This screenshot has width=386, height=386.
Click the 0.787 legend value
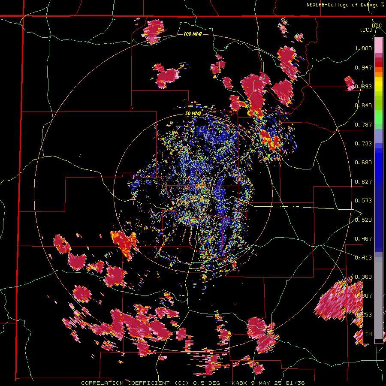[x=363, y=124]
